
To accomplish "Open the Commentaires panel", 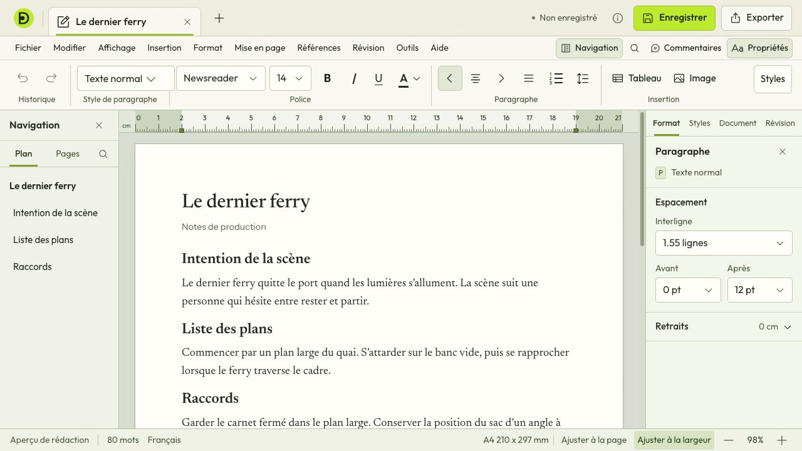I will click(686, 48).
